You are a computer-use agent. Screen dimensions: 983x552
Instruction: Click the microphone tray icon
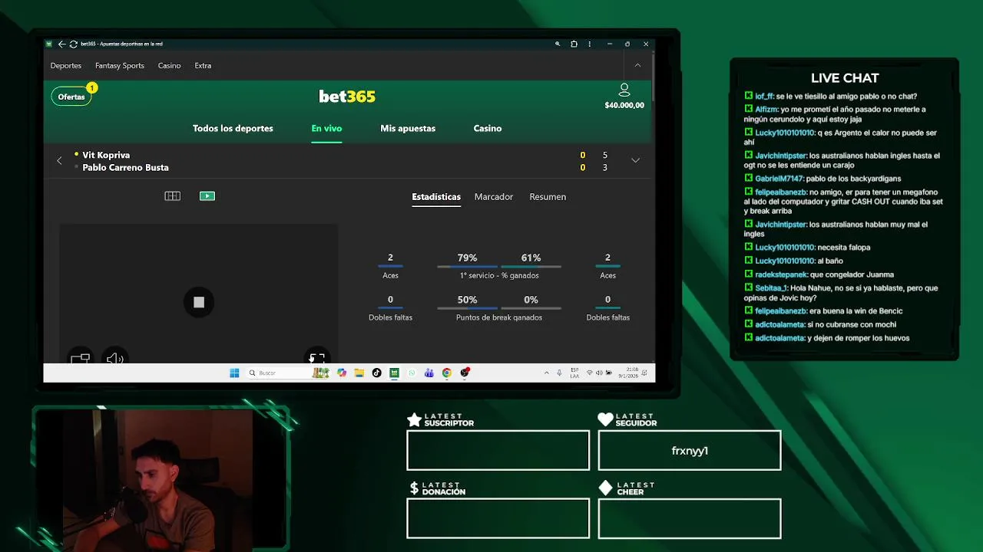tap(559, 373)
